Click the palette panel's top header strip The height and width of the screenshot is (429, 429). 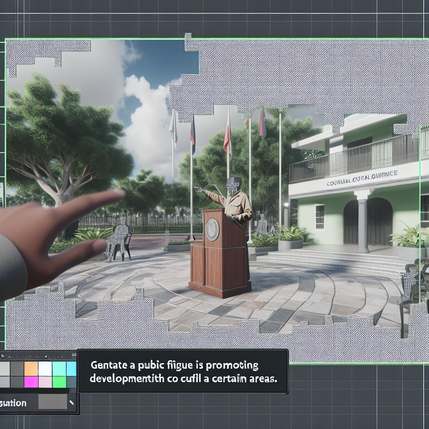click(x=39, y=356)
